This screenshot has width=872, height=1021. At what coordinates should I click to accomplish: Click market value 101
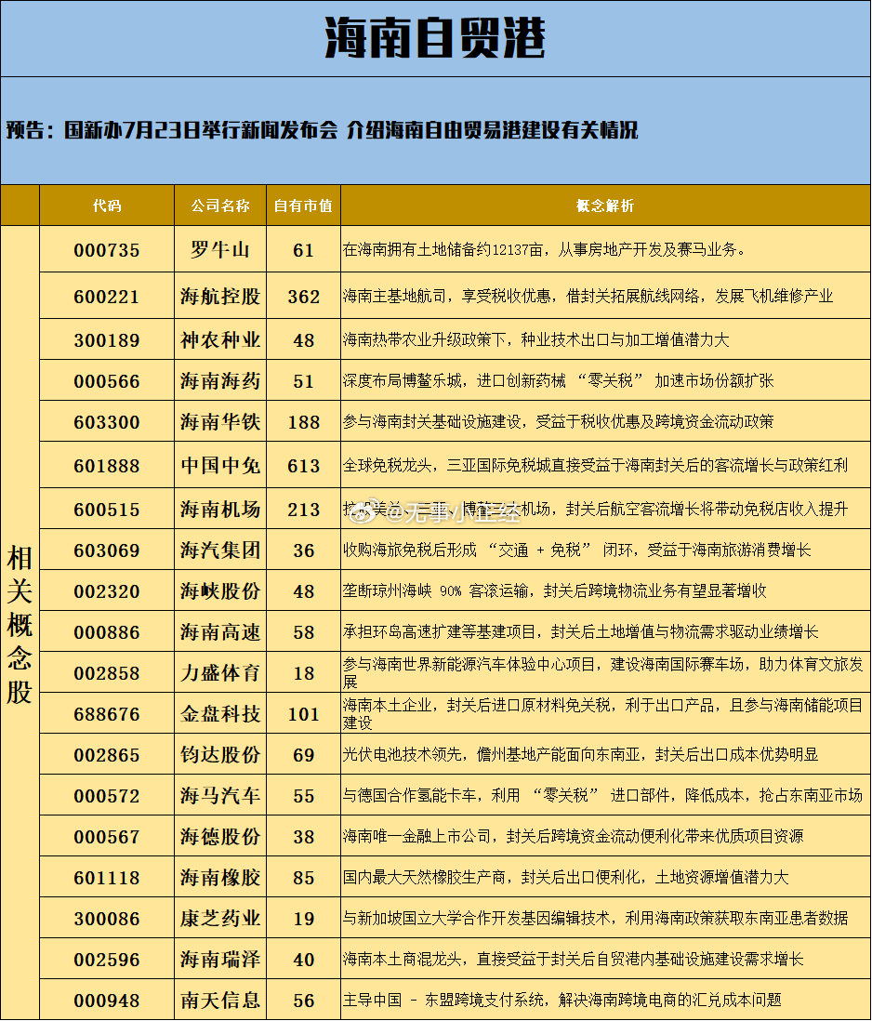[303, 715]
